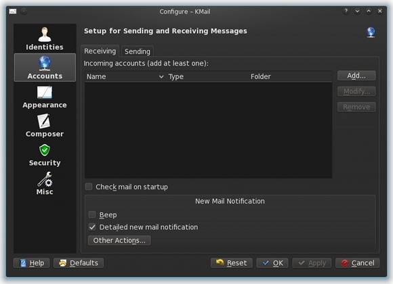Image resolution: width=393 pixels, height=284 pixels.
Task: Sort accounts by the Name column arrow
Action: [x=161, y=76]
